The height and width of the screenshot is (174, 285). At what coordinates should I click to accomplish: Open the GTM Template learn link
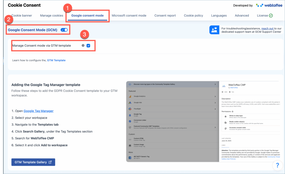pyautogui.click(x=56, y=60)
